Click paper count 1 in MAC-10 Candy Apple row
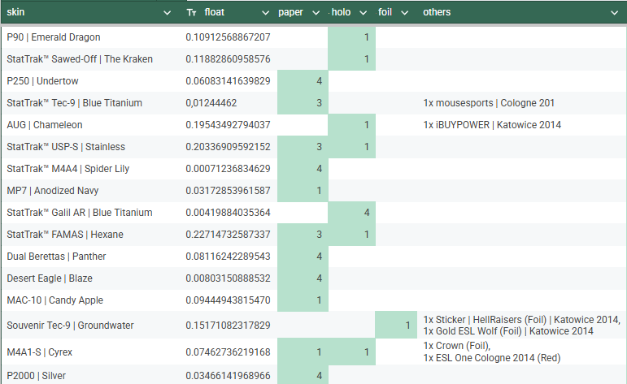Image resolution: width=627 pixels, height=384 pixels. pos(303,300)
